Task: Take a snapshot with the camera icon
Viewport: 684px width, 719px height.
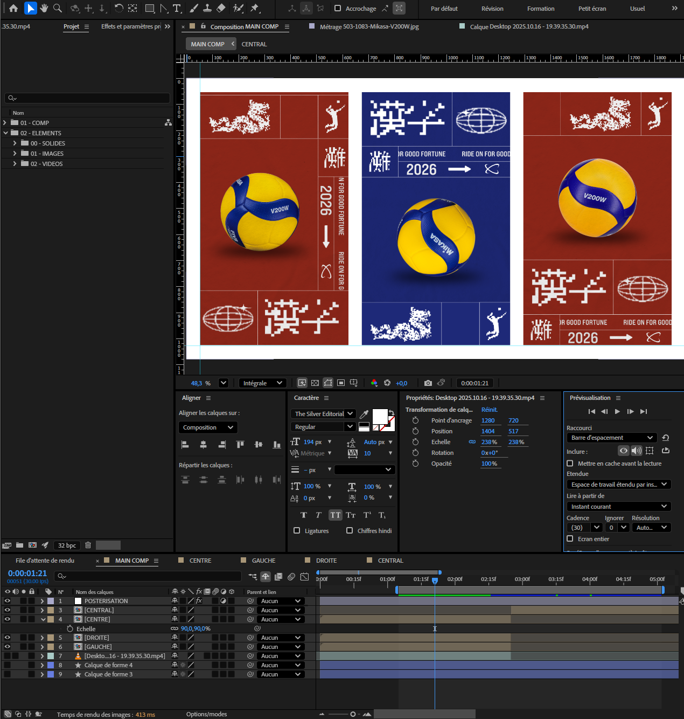Action: pos(428,383)
